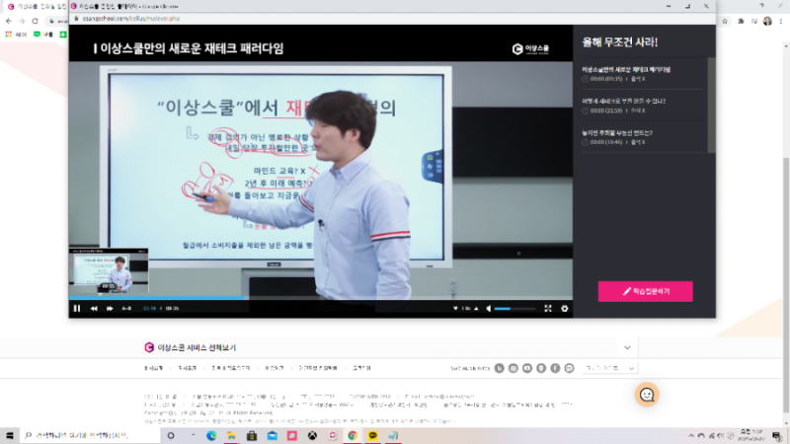The image size is (790, 444).
Task: Open the Windows Start menu
Action: click(10, 435)
